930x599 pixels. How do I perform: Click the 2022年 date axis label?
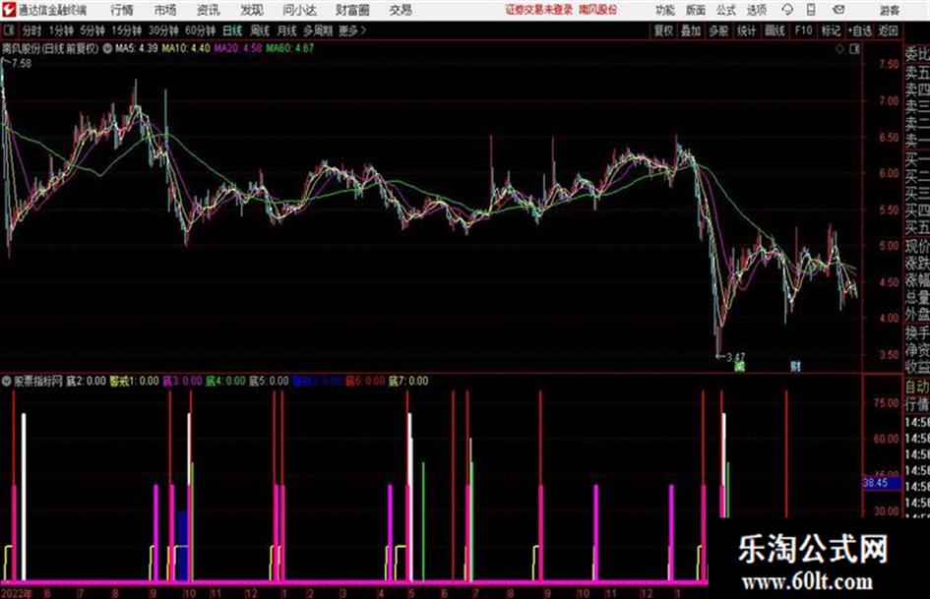coord(17,593)
